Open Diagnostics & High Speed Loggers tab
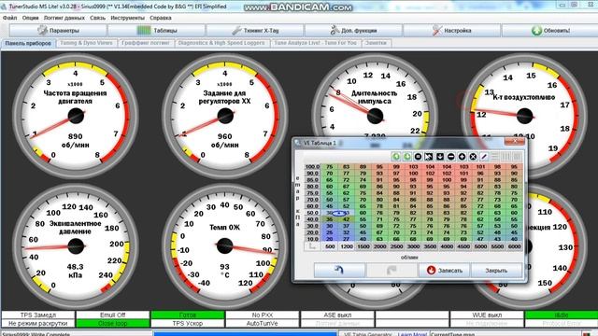Image resolution: width=598 pixels, height=336 pixels. click(221, 43)
